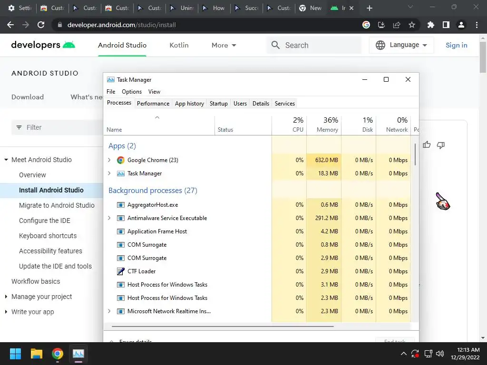Image resolution: width=487 pixels, height=365 pixels.
Task: Click Chrome's back navigation arrow
Action: [10, 25]
